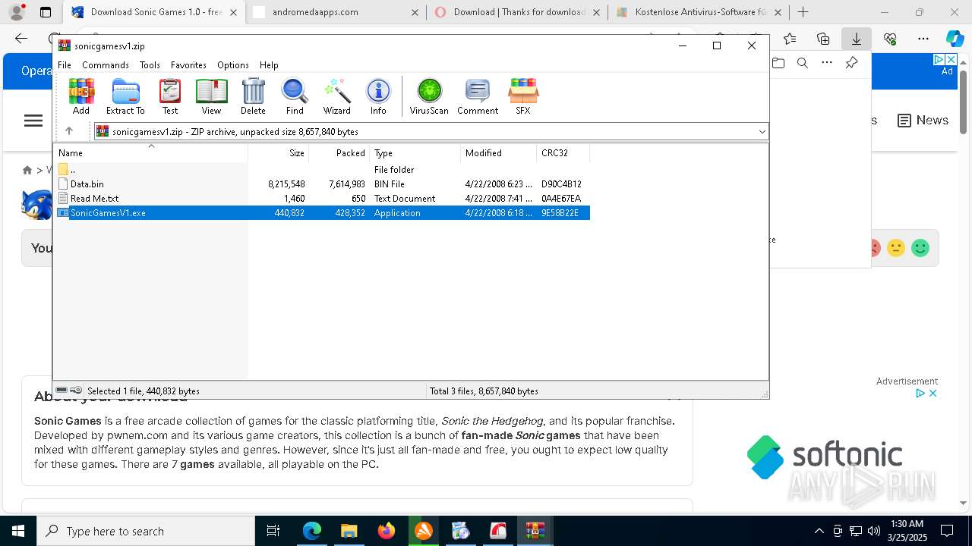Launch the Wizard tool
The height and width of the screenshot is (546, 972).
pos(336,96)
